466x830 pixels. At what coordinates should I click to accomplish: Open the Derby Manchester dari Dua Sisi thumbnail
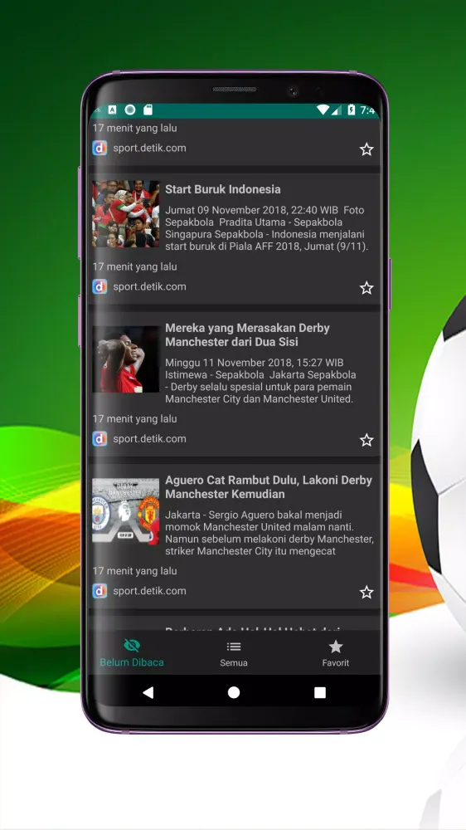pyautogui.click(x=126, y=359)
